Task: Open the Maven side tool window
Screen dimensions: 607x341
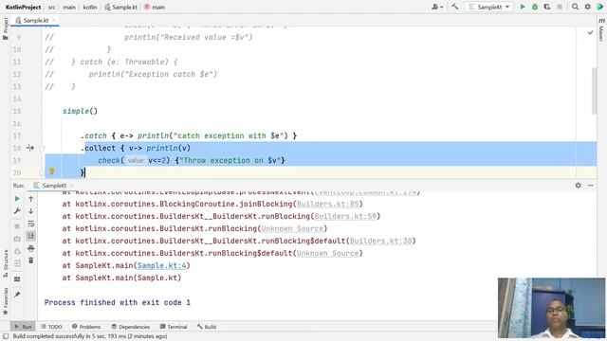Action: click(601, 29)
